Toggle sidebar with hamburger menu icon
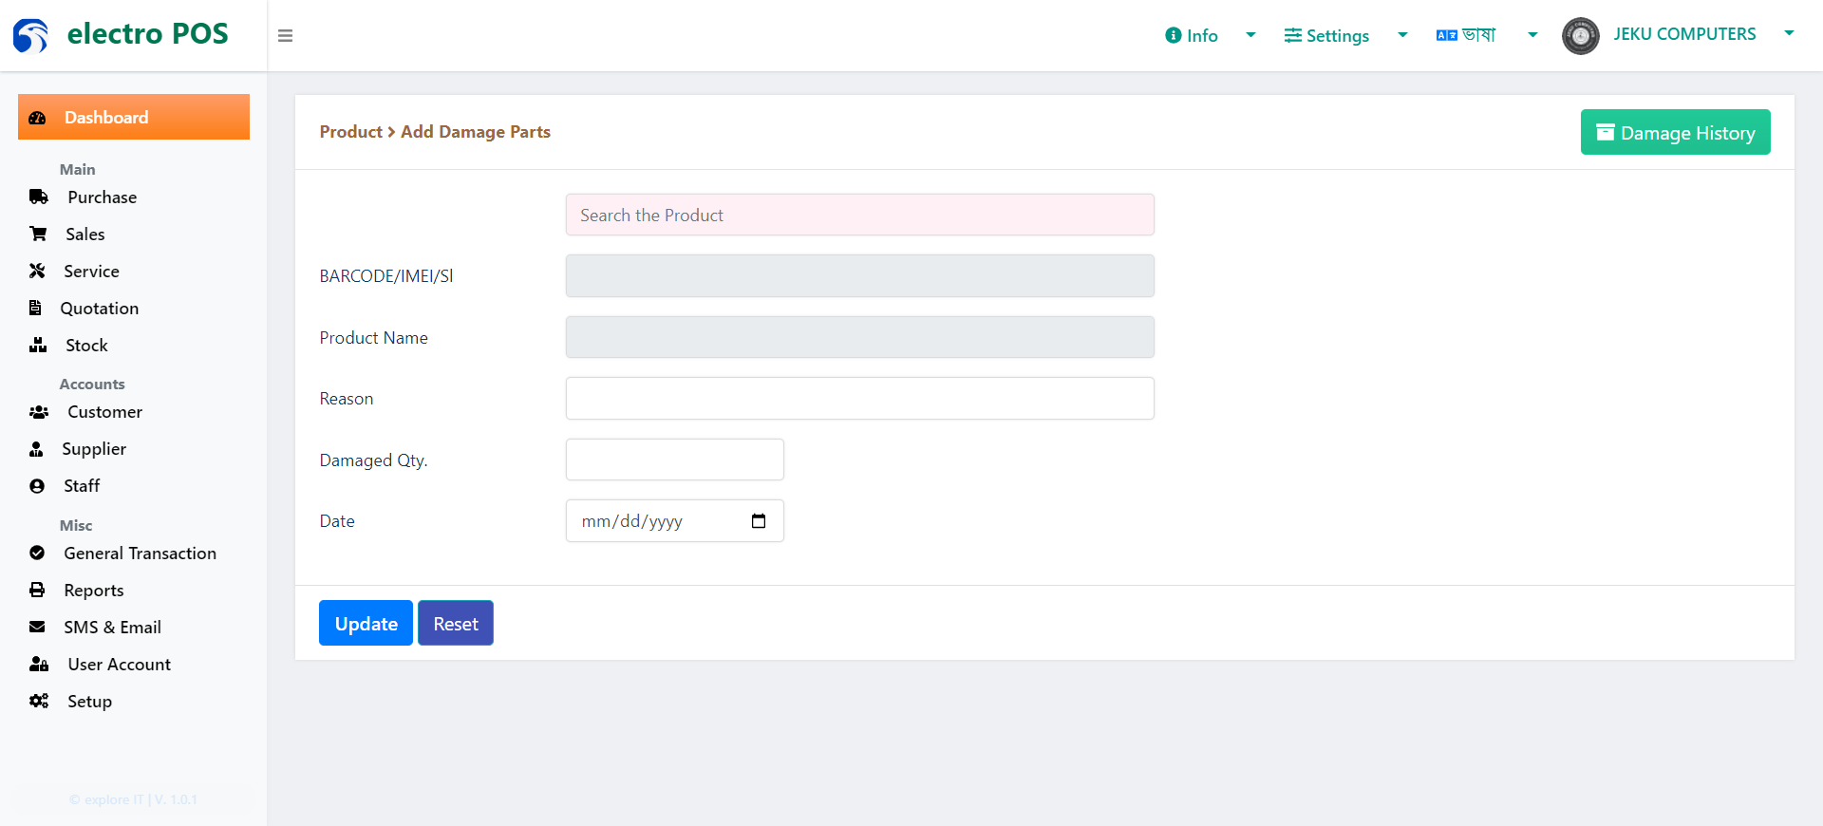Screen dimensions: 1823x826 point(285,36)
